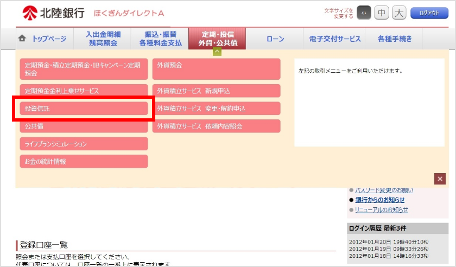Click リニューアルのお知らせ link
Screen dimensions: 456x267
(x=382, y=209)
